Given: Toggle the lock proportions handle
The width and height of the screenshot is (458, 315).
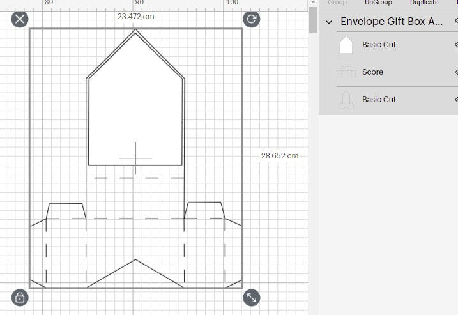Looking at the screenshot, I should coord(20,297).
